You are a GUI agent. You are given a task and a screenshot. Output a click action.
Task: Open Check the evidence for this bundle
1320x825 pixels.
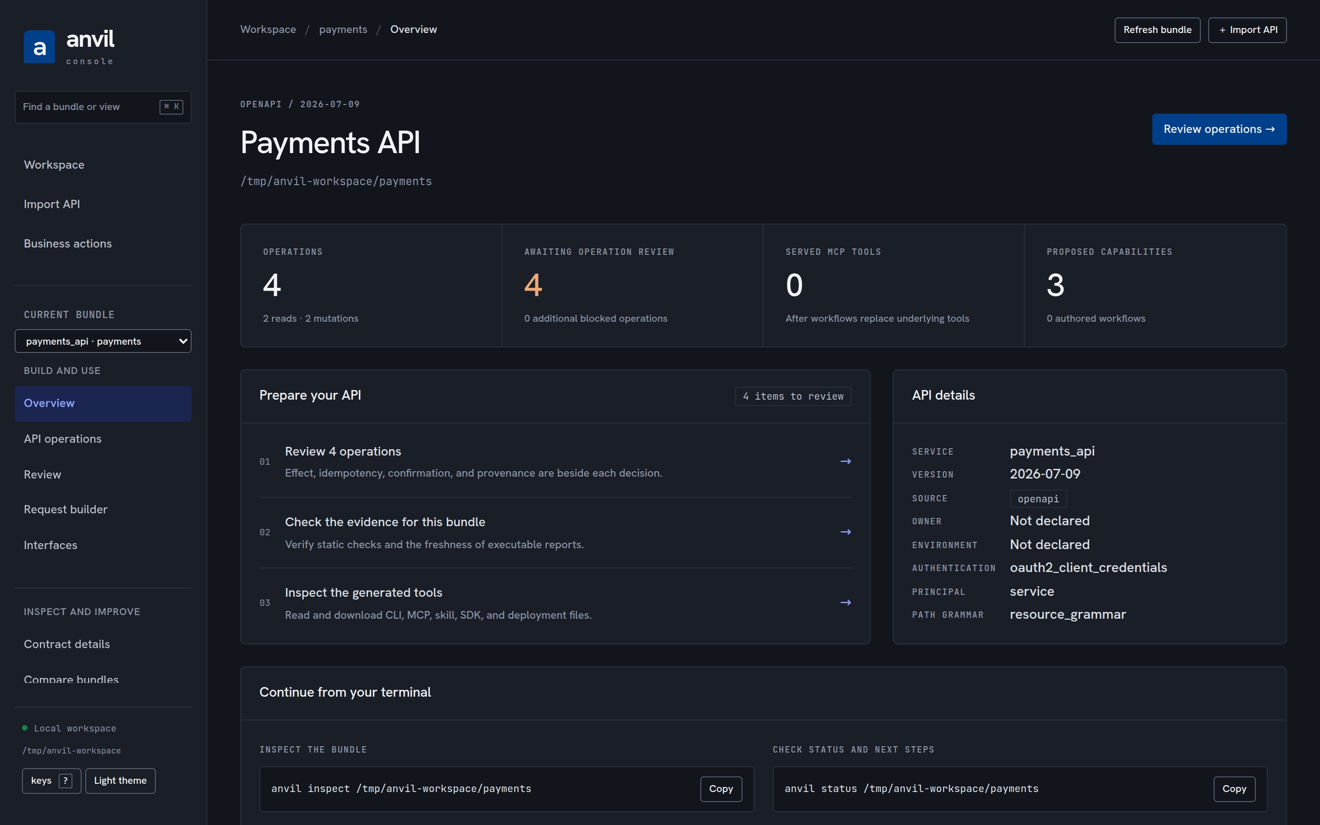tap(555, 533)
